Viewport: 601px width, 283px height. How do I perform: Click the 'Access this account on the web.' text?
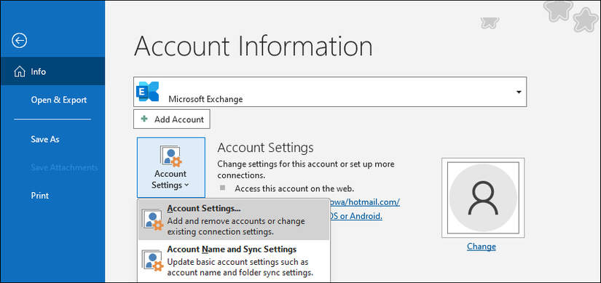click(x=294, y=188)
